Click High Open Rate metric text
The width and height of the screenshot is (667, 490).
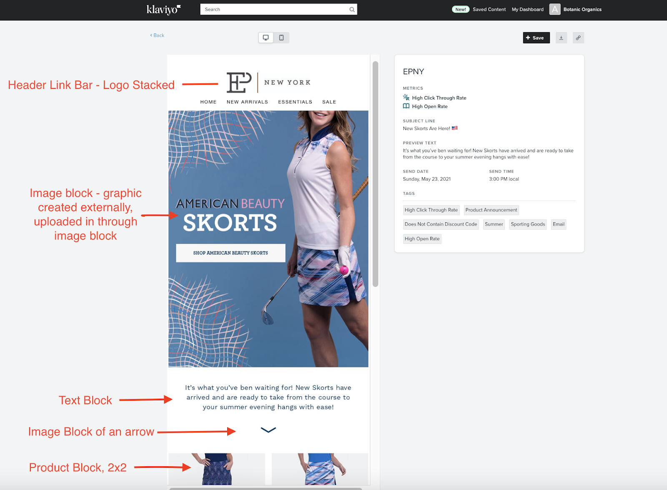point(430,106)
